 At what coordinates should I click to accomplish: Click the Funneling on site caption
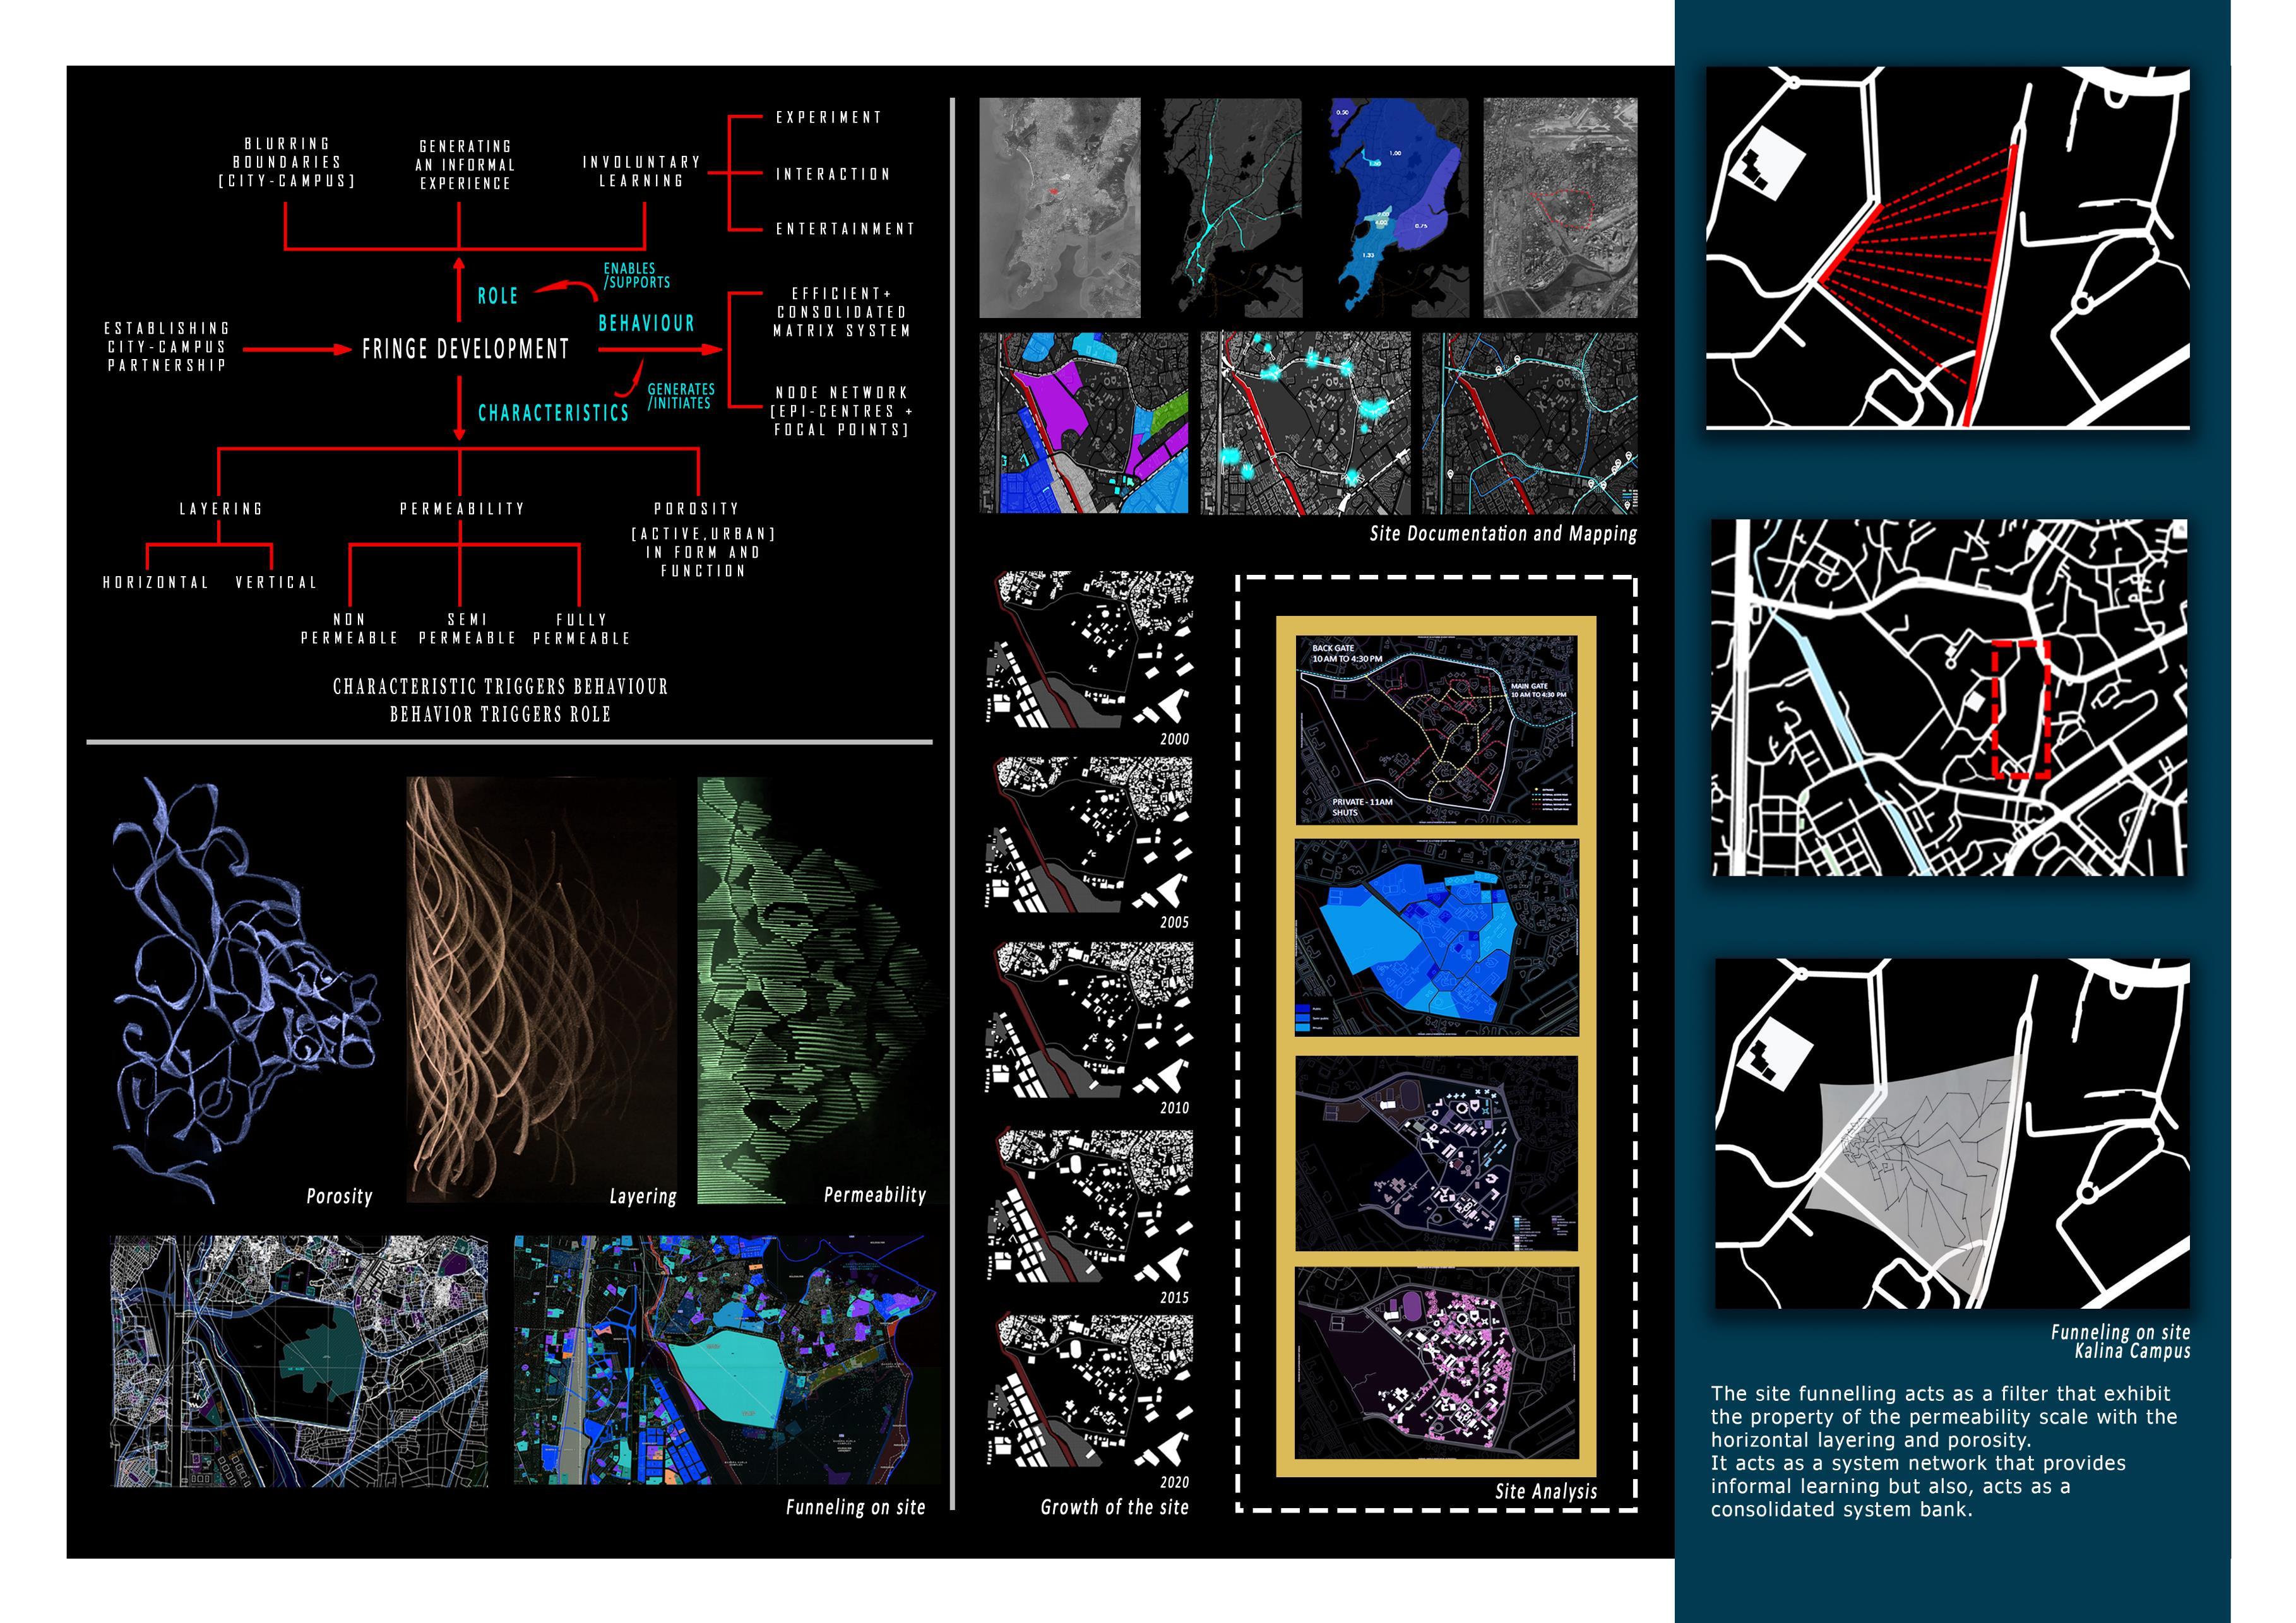(x=855, y=1507)
